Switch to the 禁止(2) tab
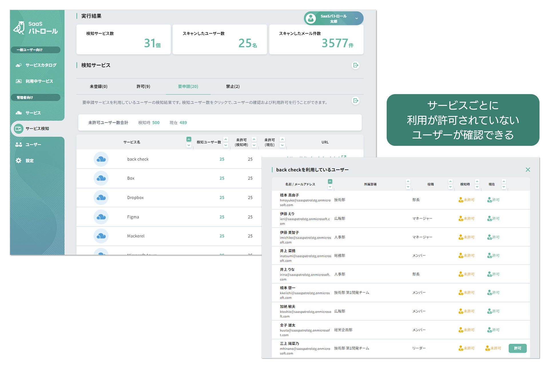Screen dimensions: 549x366 [232, 86]
